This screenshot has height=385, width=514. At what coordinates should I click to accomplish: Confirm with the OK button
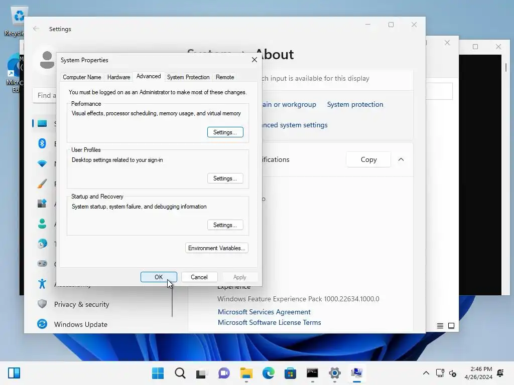pos(159,277)
